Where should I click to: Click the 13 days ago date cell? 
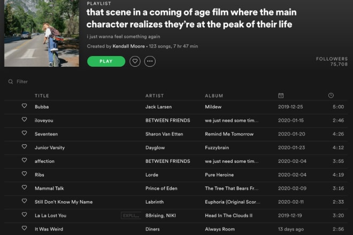[x=291, y=229]
